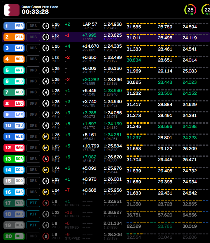Click GAS's medium tyre icon
Image resolution: width=210 pixels, height=243 pixels.
click(x=46, y=192)
